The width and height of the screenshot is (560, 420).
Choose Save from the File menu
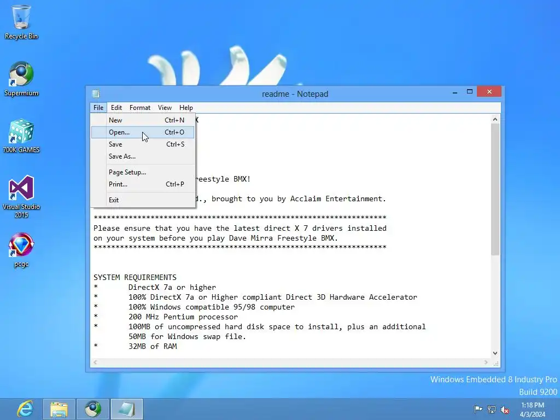[143, 144]
